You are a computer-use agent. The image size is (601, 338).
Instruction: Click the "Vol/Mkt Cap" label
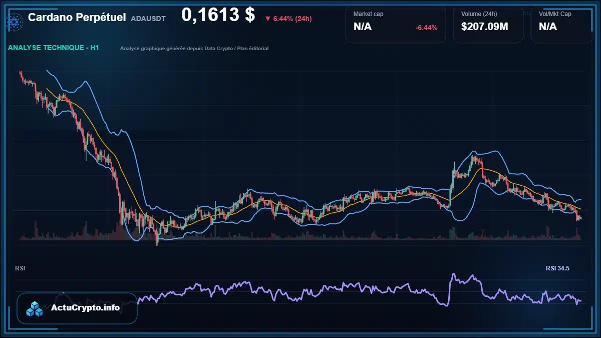point(555,14)
